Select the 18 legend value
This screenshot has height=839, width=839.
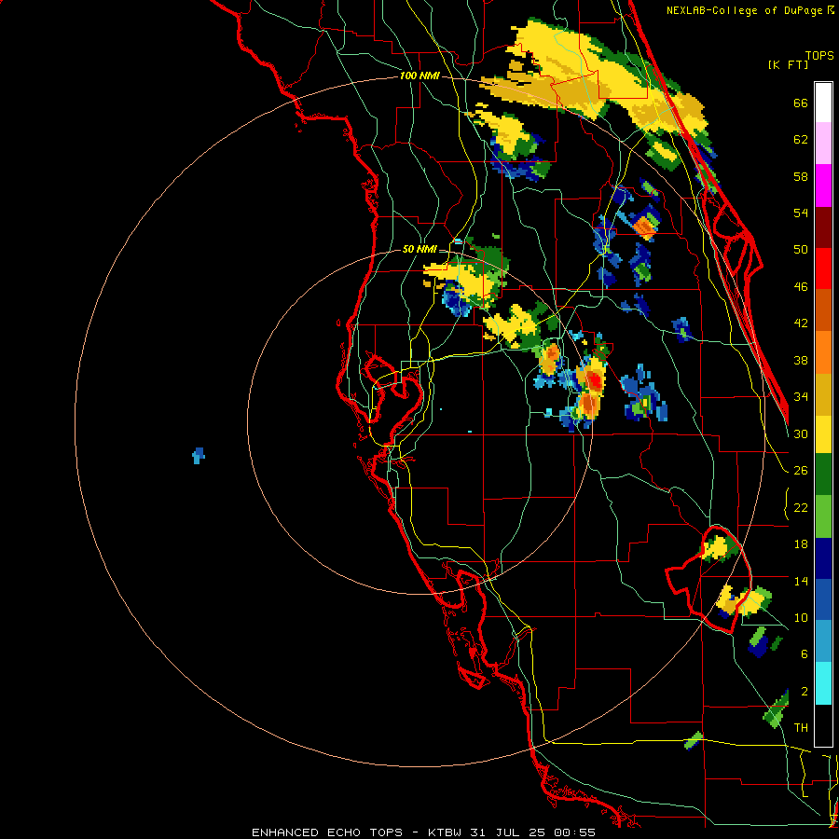[801, 544]
